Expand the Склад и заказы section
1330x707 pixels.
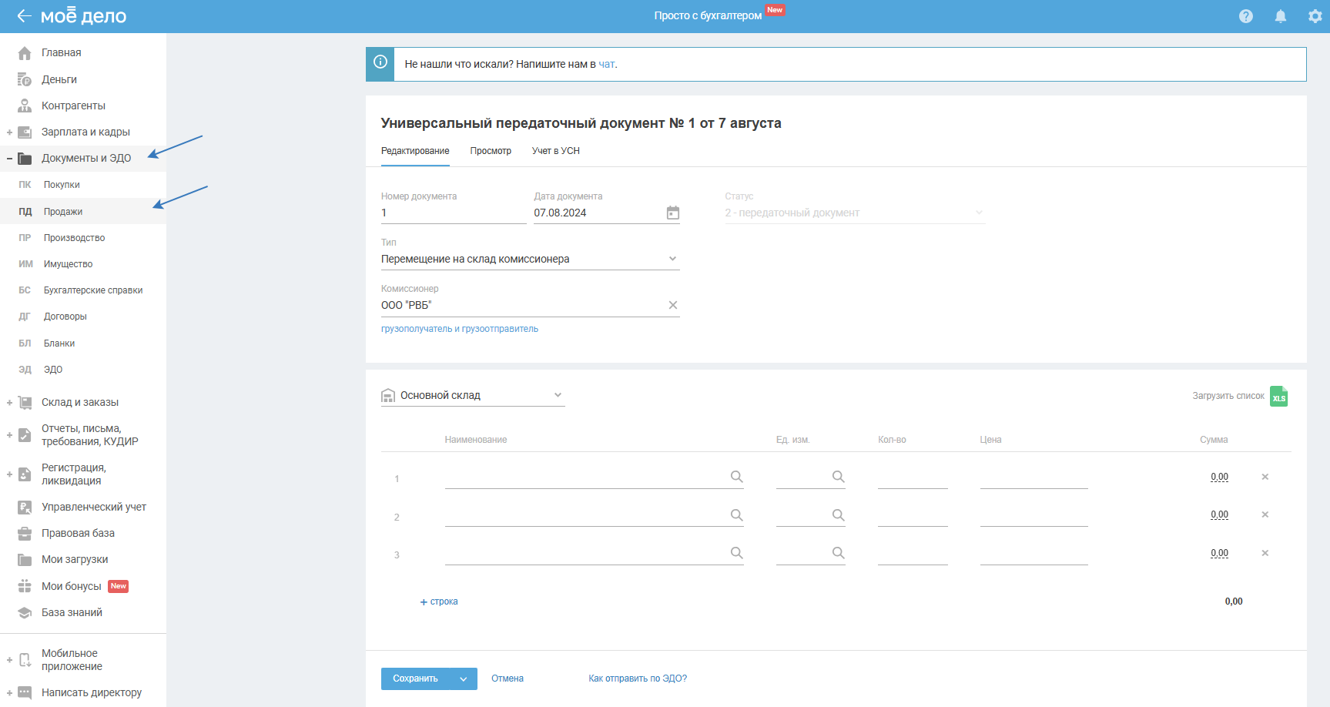click(x=9, y=402)
